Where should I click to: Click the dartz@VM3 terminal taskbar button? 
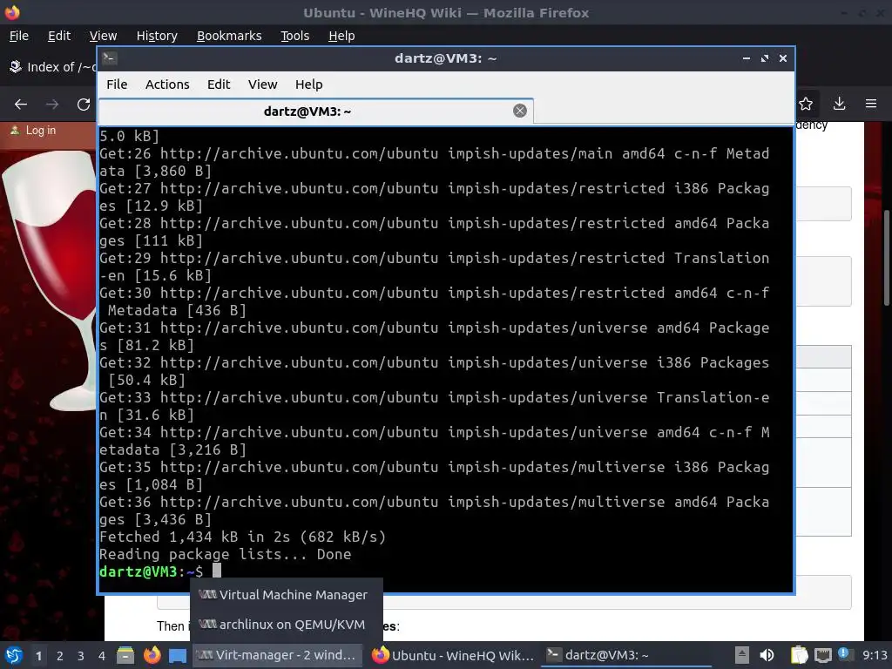625,655
